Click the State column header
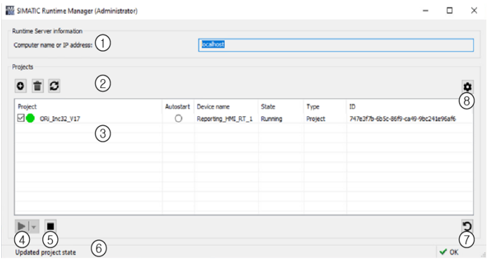Screen dimensions: 490x261 (268, 107)
